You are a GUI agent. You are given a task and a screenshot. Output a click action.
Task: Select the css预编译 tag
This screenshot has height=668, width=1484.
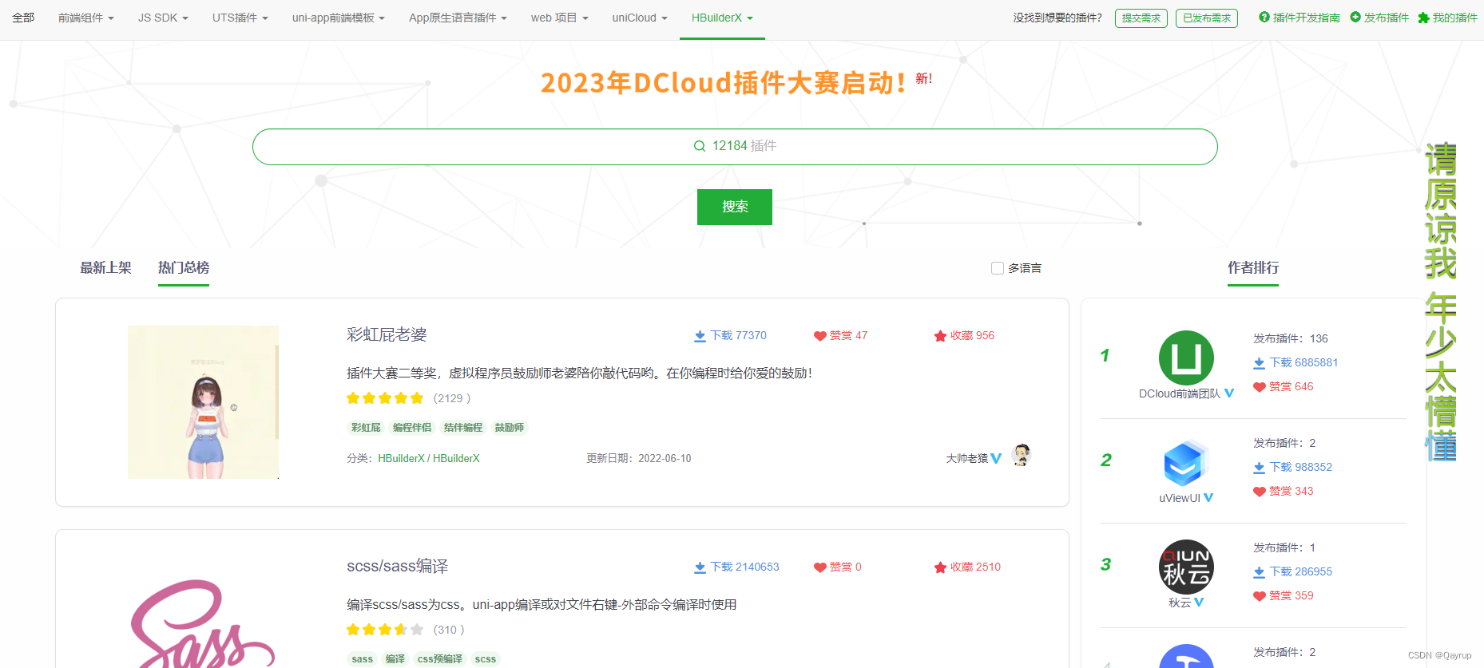[440, 659]
